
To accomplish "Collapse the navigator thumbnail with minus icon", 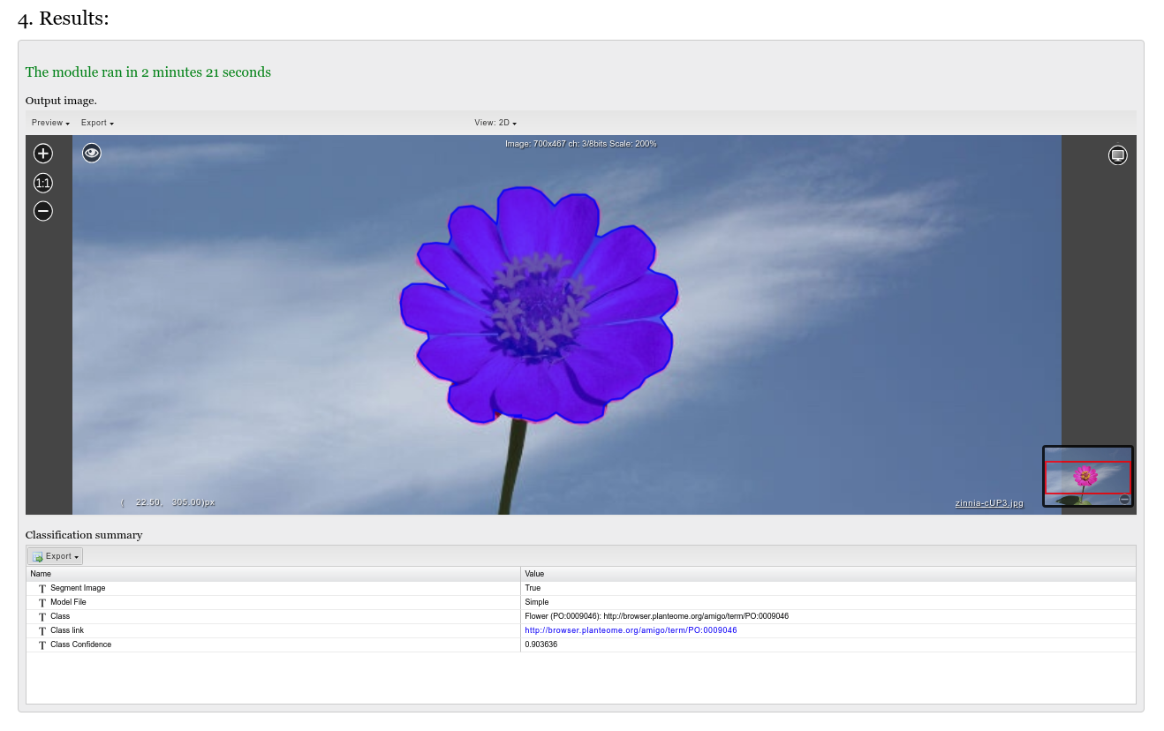I will click(x=1124, y=499).
